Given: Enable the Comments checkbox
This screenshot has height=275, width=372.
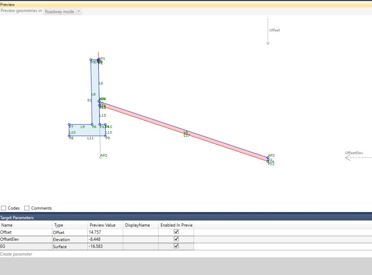Looking at the screenshot, I should tap(27, 208).
